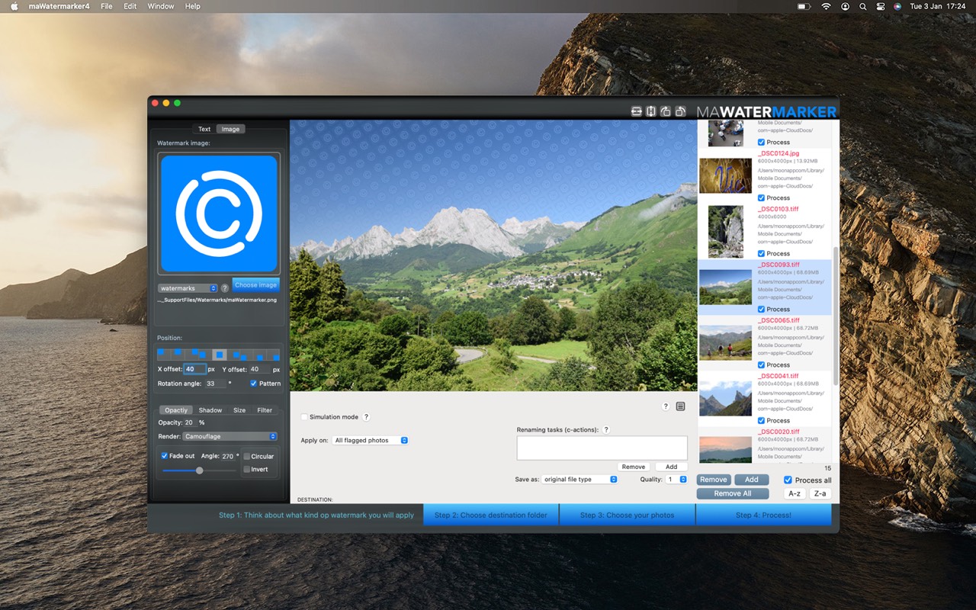Click Remove under Renaming tasks
Viewport: 976px width, 610px height.
[634, 467]
